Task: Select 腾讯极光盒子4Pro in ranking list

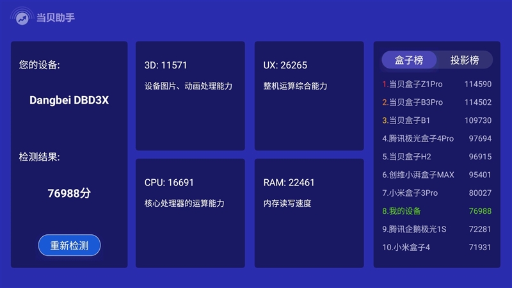Action: click(436, 138)
